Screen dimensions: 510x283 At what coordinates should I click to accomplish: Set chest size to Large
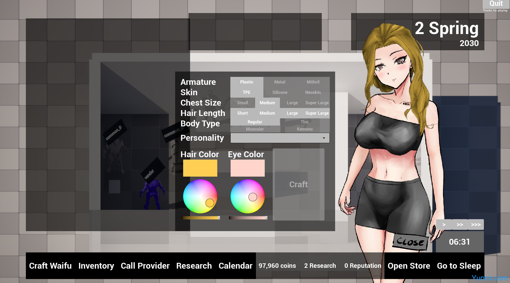click(x=292, y=103)
